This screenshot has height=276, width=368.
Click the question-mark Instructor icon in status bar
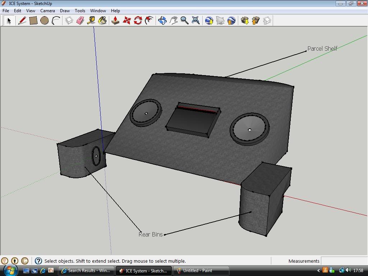[x=38, y=261]
